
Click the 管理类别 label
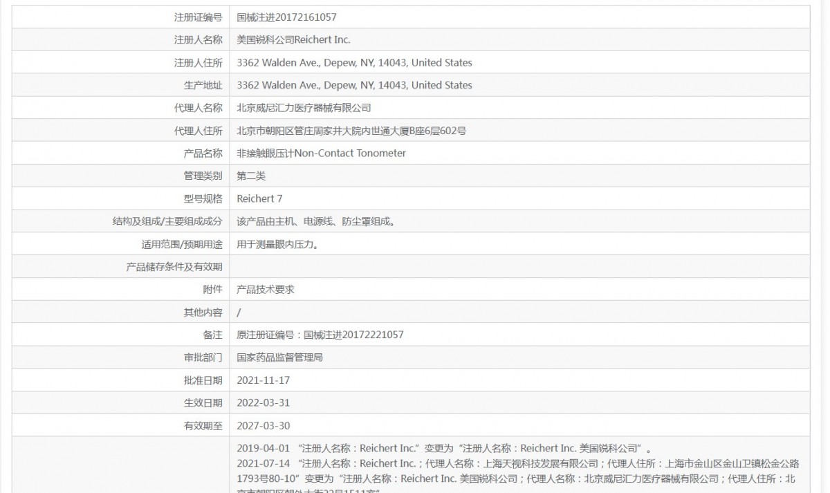pyautogui.click(x=203, y=176)
